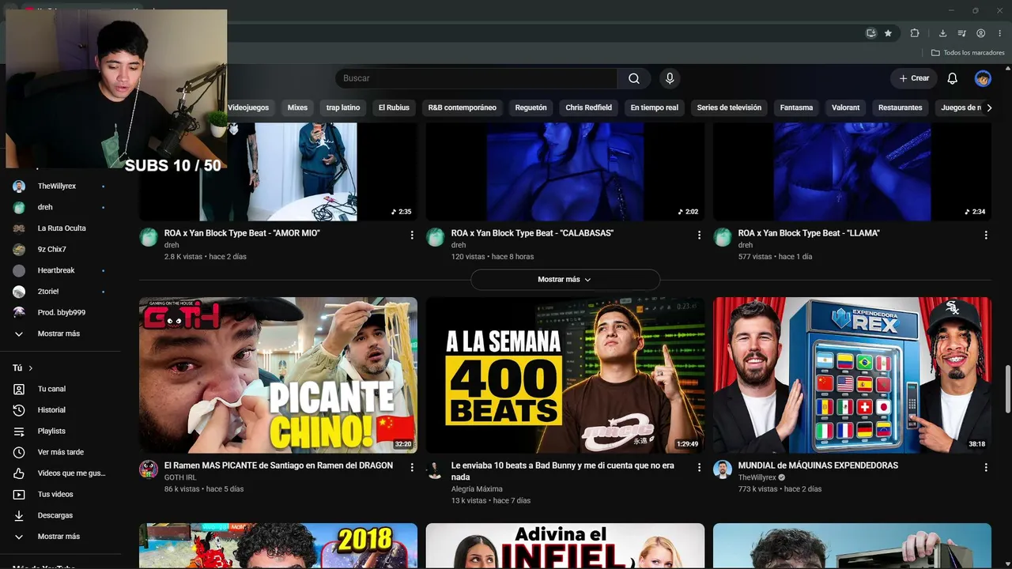Play the PICANTE CHINO thumbnail
1012x569 pixels.
(x=278, y=375)
